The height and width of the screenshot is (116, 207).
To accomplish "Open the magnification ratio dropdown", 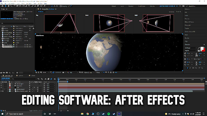I will (46, 72).
